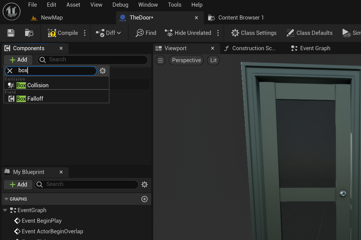Image resolution: width=361 pixels, height=240 pixels.
Task: Click the door knob in viewport
Action: [x=343, y=193]
